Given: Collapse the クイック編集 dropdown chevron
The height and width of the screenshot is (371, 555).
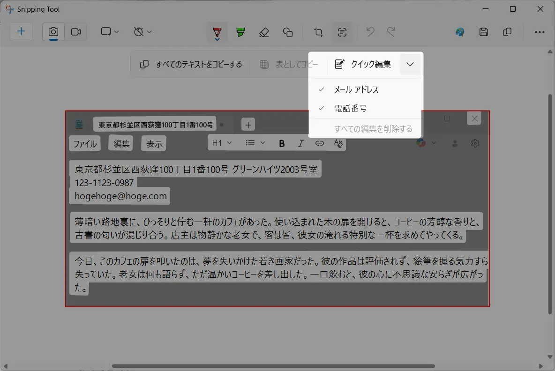Looking at the screenshot, I should [410, 64].
